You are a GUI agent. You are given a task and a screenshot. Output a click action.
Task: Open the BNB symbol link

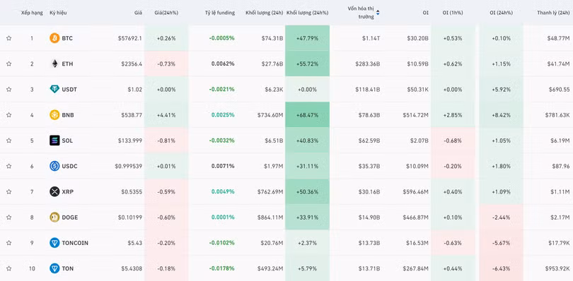click(x=68, y=114)
